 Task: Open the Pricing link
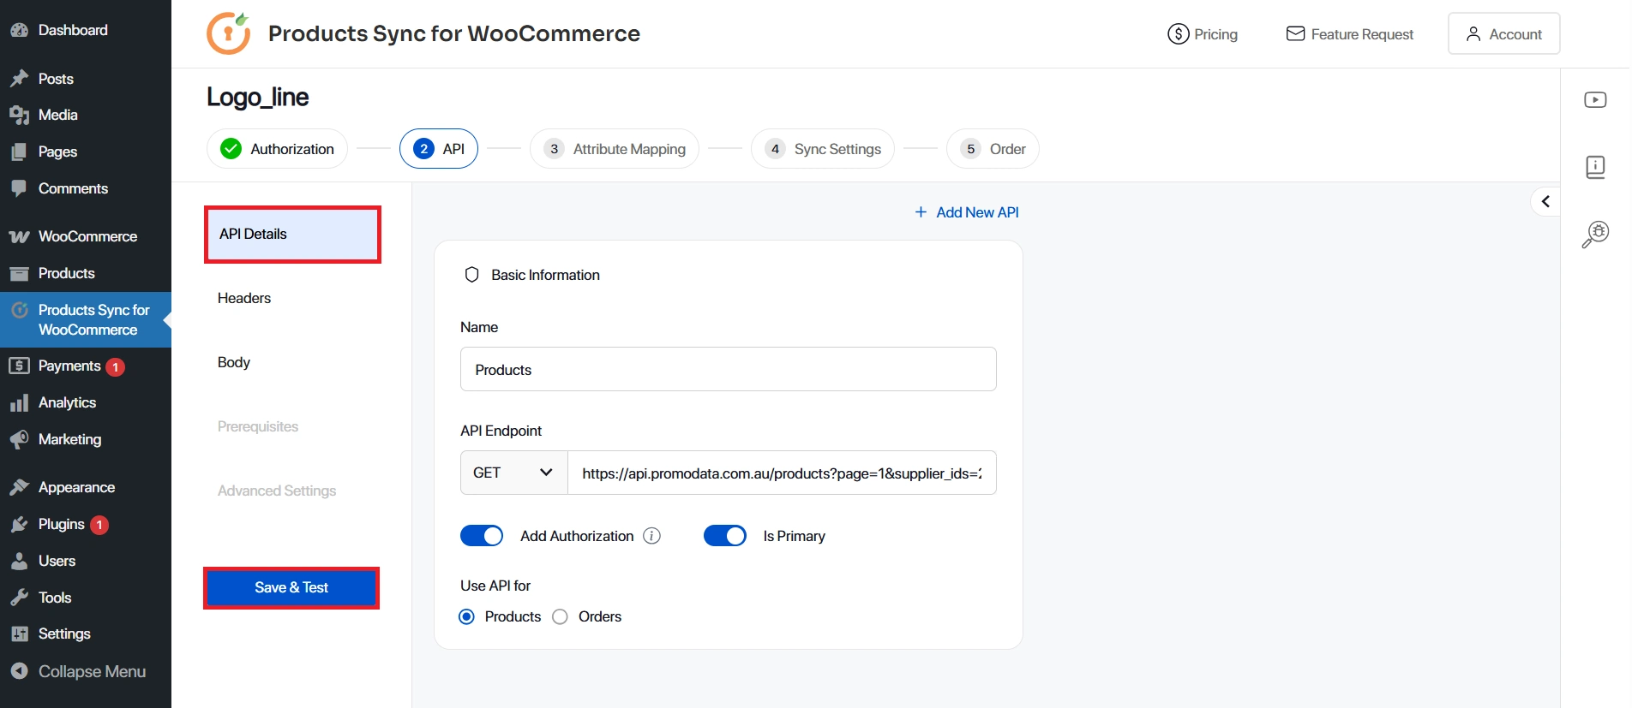(x=1203, y=34)
